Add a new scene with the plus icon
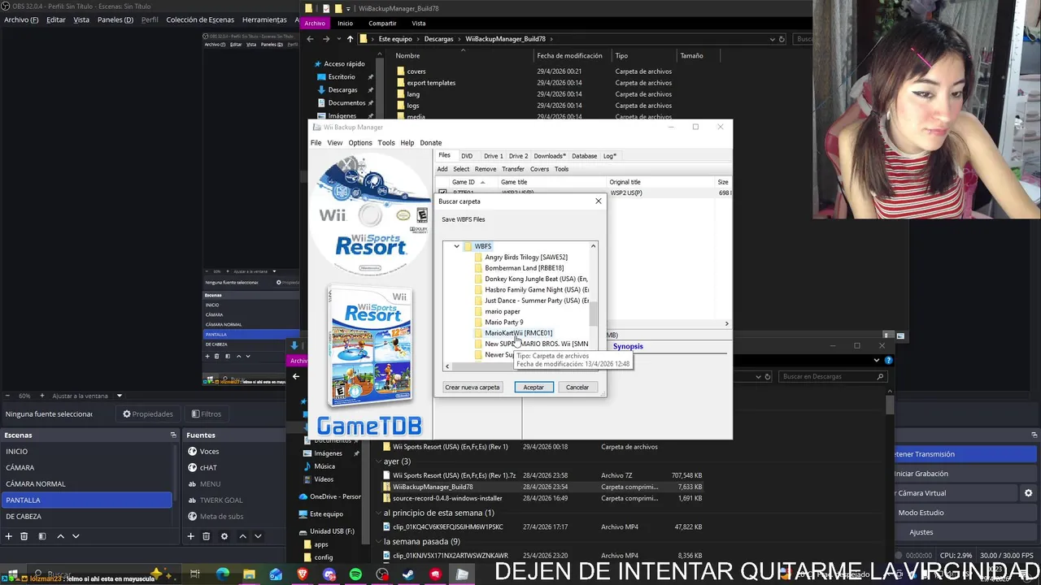The height and width of the screenshot is (585, 1041). 9,536
